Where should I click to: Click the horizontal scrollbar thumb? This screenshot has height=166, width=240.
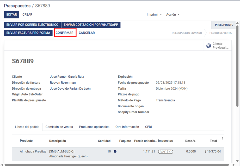(x=117, y=165)
